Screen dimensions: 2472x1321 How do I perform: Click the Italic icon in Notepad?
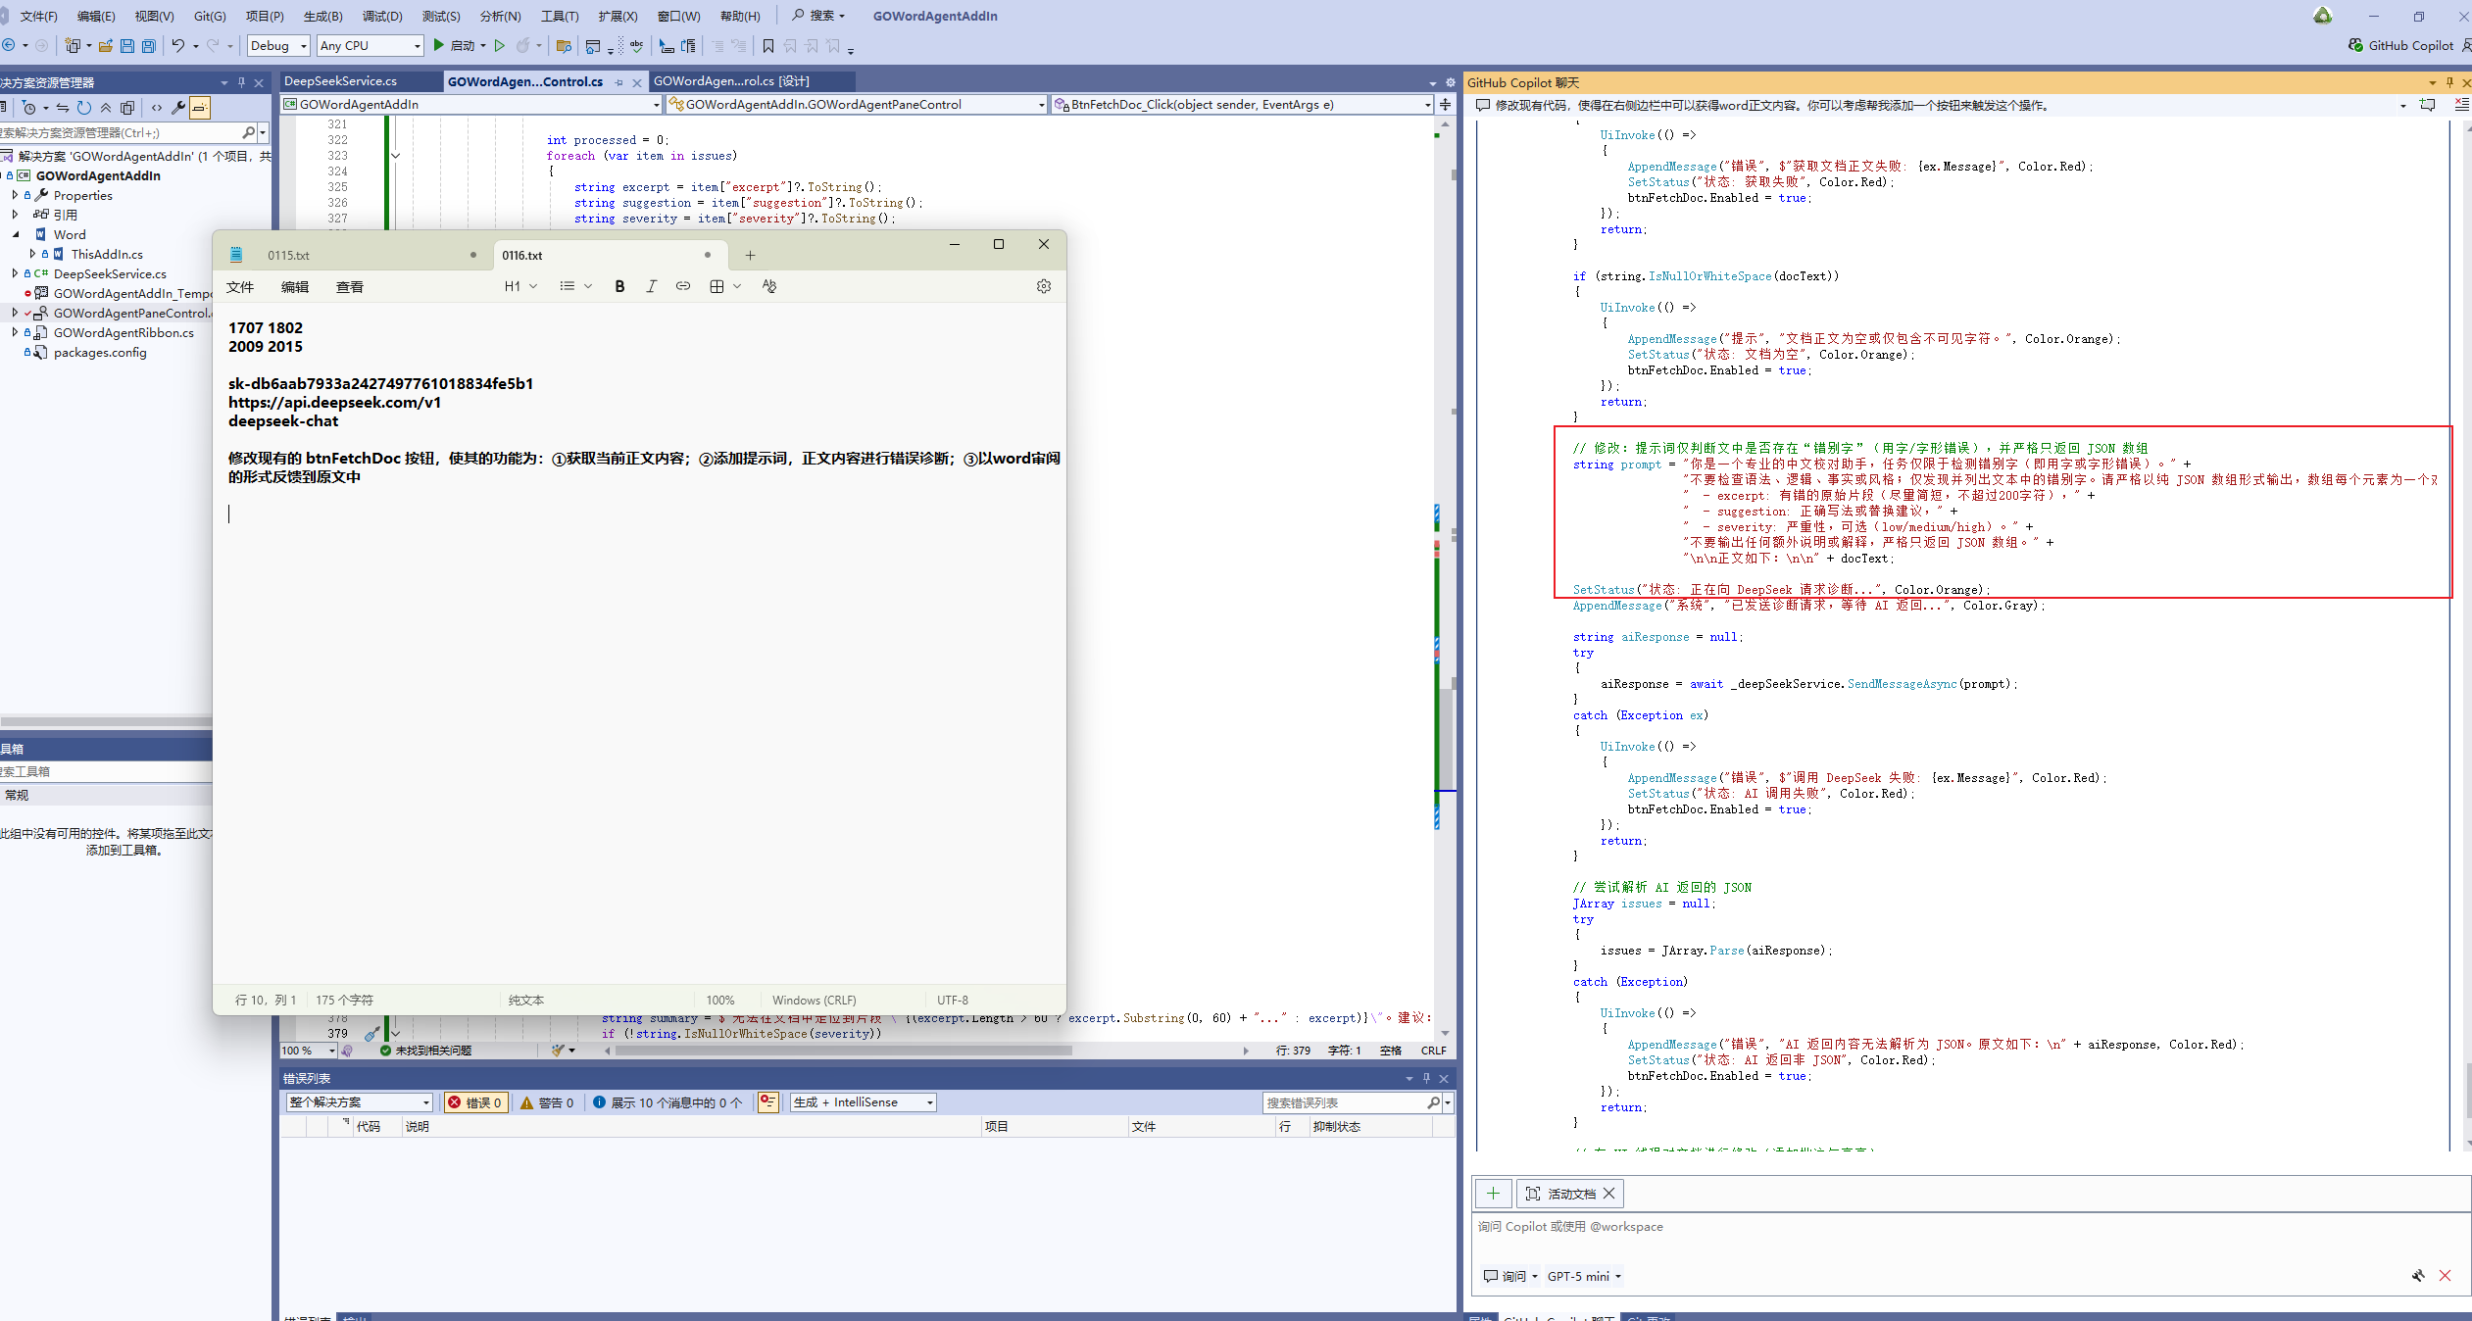(651, 286)
